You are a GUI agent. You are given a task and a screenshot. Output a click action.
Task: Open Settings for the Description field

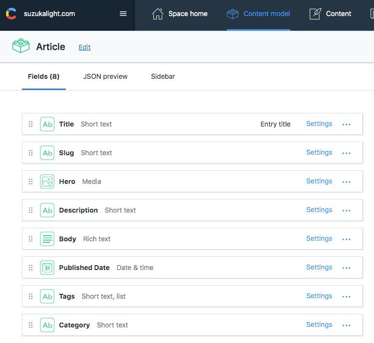pos(319,210)
